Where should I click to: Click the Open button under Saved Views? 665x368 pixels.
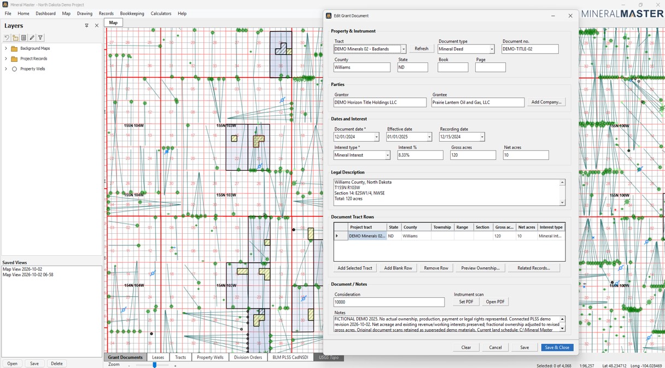pyautogui.click(x=12, y=364)
